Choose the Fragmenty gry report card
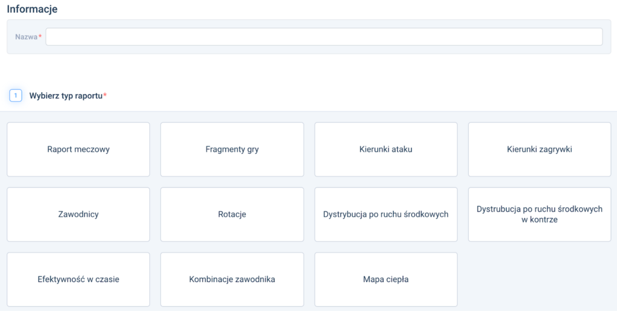617x311 pixels. pos(232,149)
